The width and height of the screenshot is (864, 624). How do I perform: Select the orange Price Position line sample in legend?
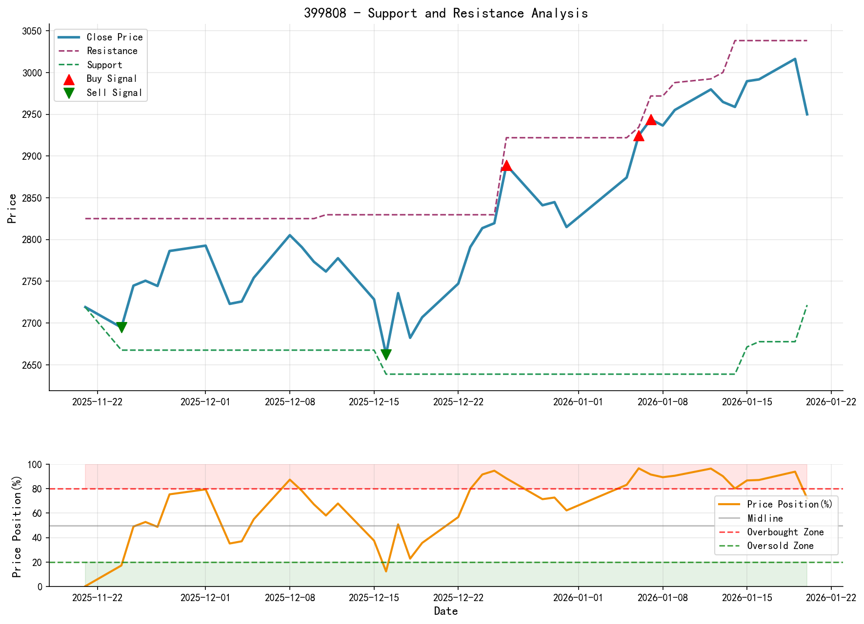(730, 504)
